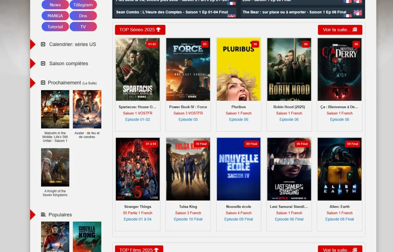Open Avatar : de feu et de cendres poster

(x=87, y=109)
